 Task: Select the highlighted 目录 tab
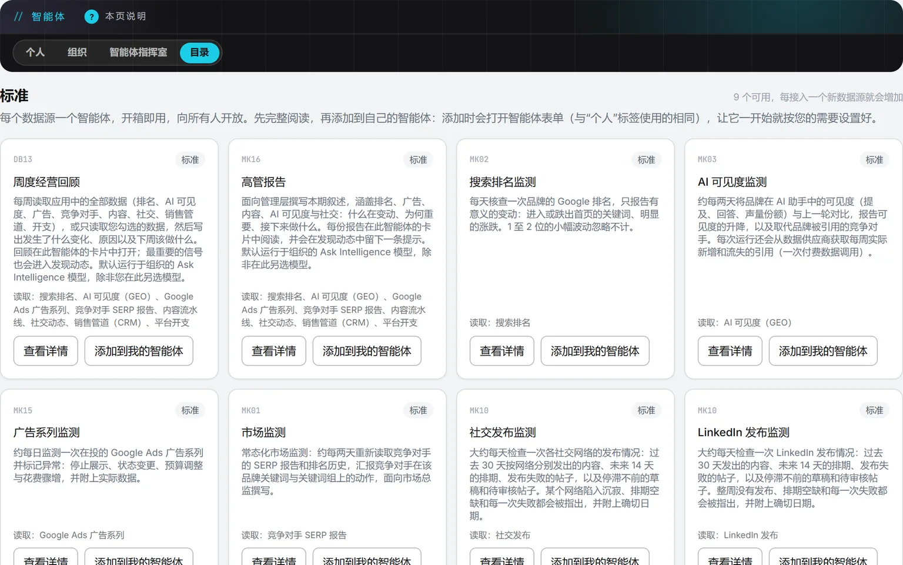[x=200, y=52]
